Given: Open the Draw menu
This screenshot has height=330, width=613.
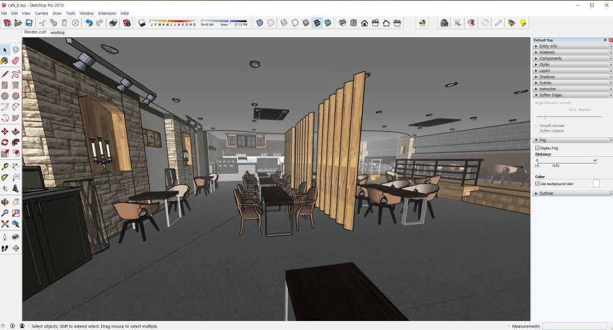Looking at the screenshot, I should point(57,13).
